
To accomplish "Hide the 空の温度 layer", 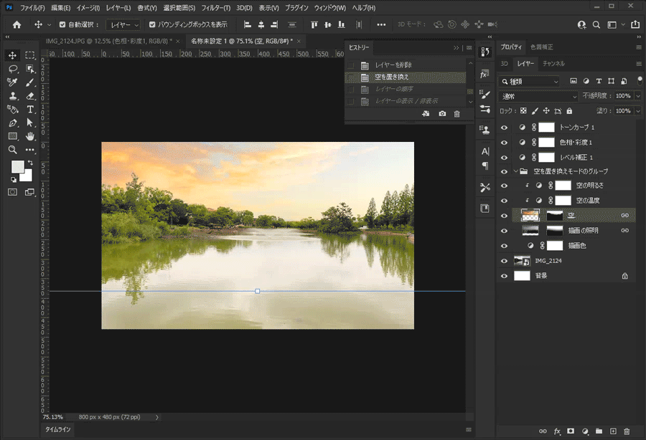I will pos(504,201).
